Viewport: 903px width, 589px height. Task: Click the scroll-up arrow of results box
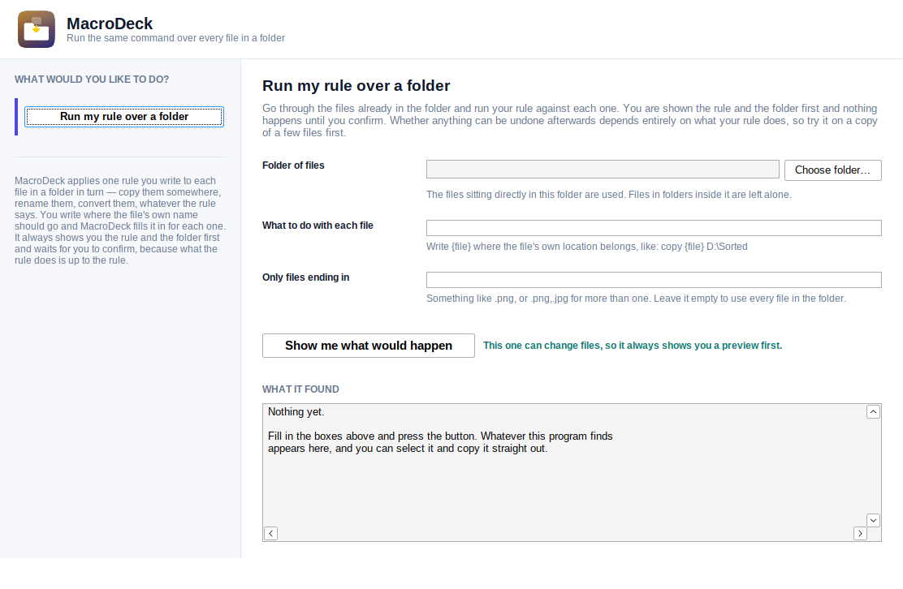tap(873, 412)
